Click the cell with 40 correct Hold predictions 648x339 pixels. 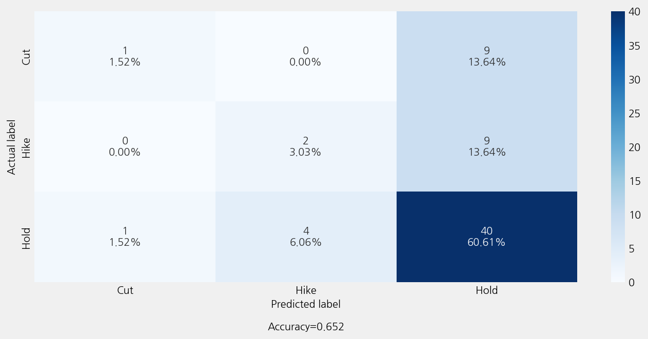[x=486, y=237]
